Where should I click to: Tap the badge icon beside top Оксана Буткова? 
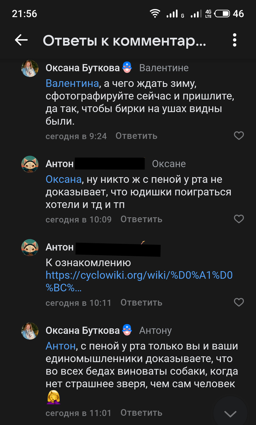(127, 67)
